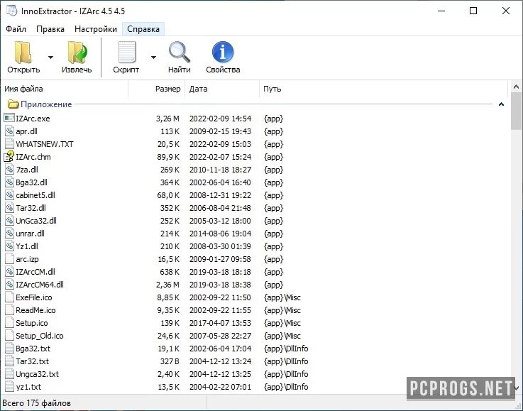Image resolution: width=523 pixels, height=411 pixels.
Task: Click the Найти magnifier icon
Action: (179, 52)
